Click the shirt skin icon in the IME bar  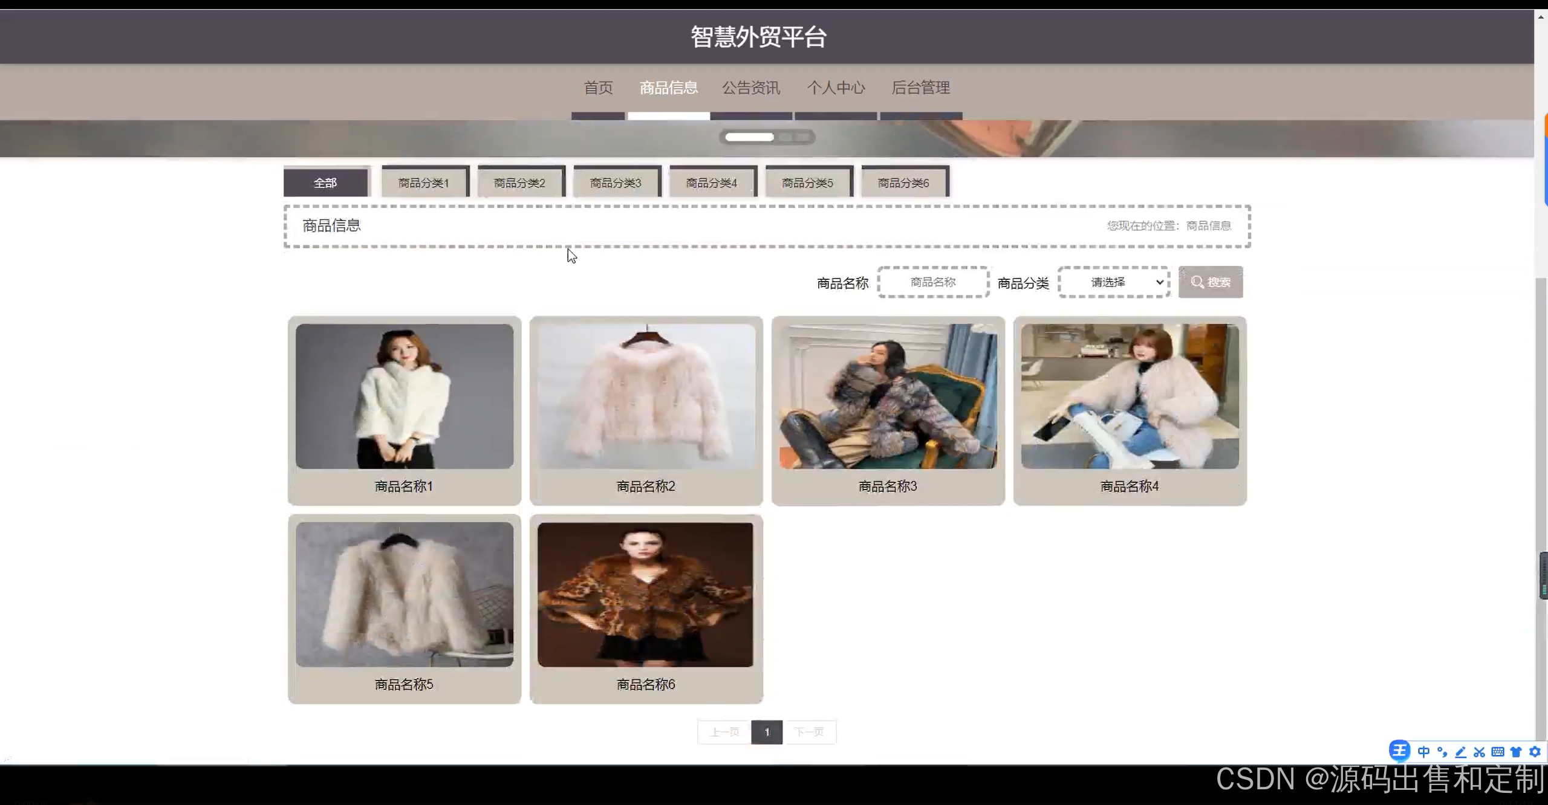[1516, 752]
